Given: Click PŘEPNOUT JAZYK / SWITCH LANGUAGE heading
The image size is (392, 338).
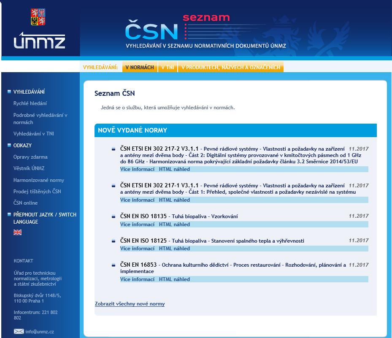Looking at the screenshot, I should click(x=45, y=218).
